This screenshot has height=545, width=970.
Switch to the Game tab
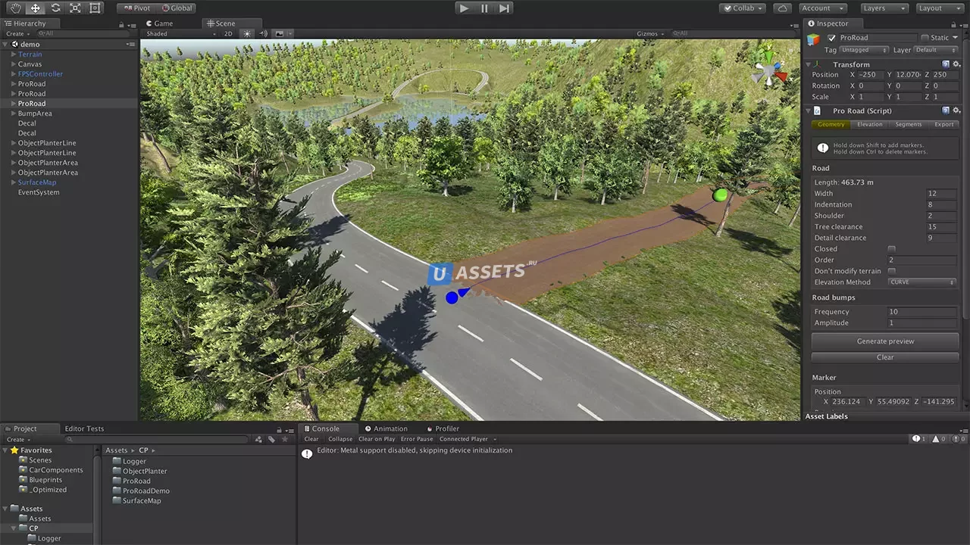[160, 23]
